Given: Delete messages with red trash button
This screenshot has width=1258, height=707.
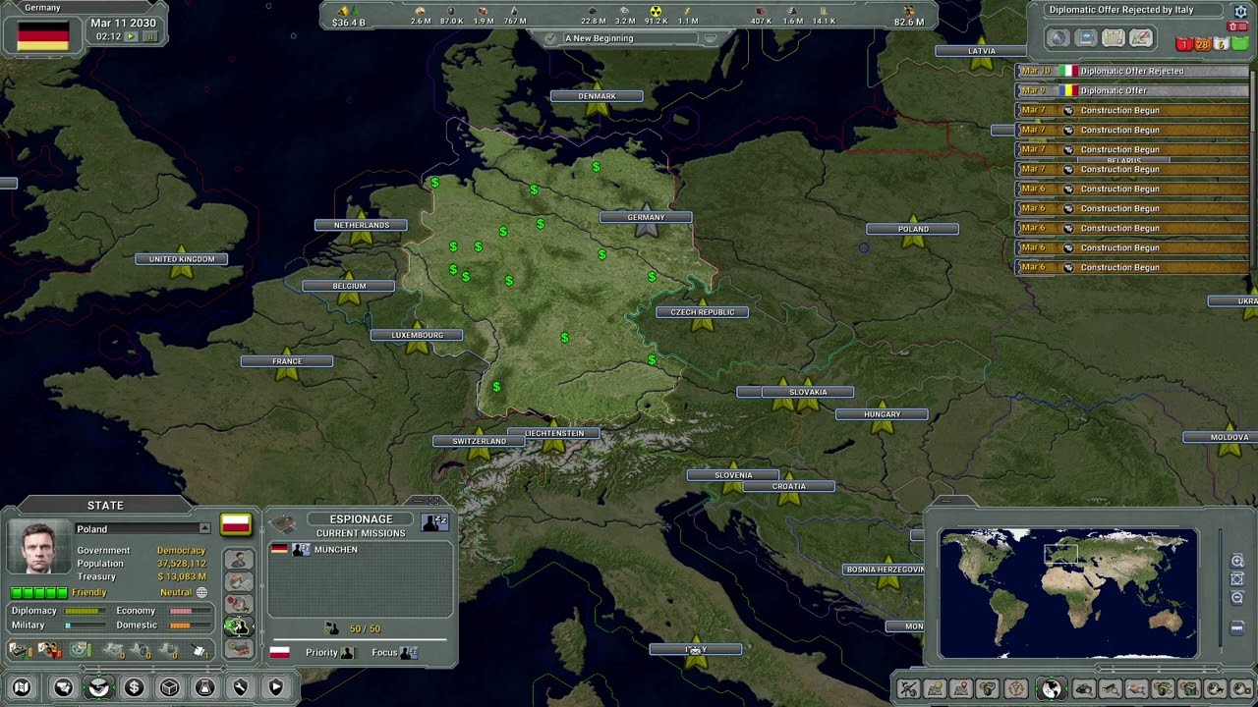Looking at the screenshot, I should (x=1238, y=27).
